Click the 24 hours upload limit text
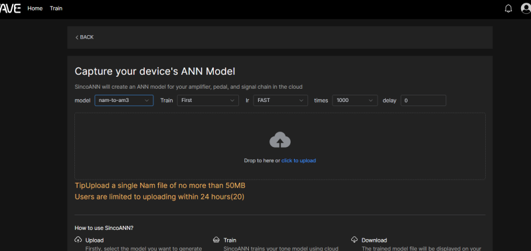 click(x=159, y=197)
